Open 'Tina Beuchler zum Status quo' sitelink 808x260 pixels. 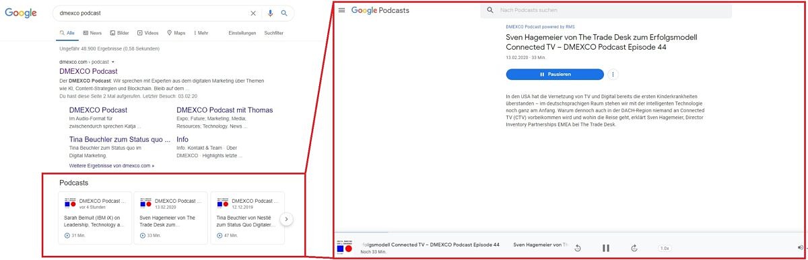coord(120,140)
